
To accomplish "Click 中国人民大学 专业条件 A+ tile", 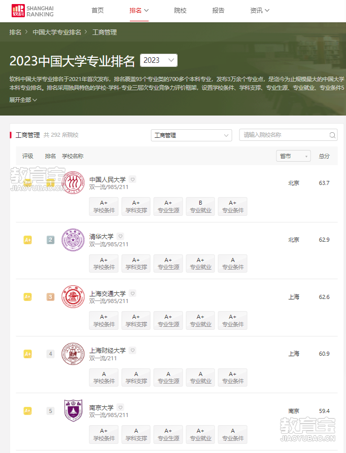I will [x=232, y=206].
